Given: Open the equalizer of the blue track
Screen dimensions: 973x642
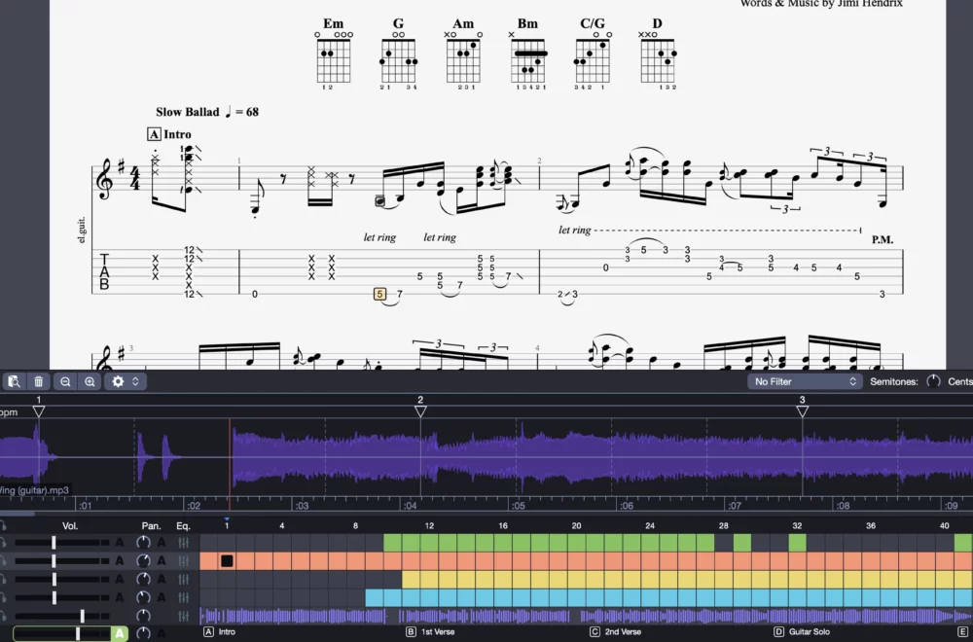Looking at the screenshot, I should click(183, 597).
